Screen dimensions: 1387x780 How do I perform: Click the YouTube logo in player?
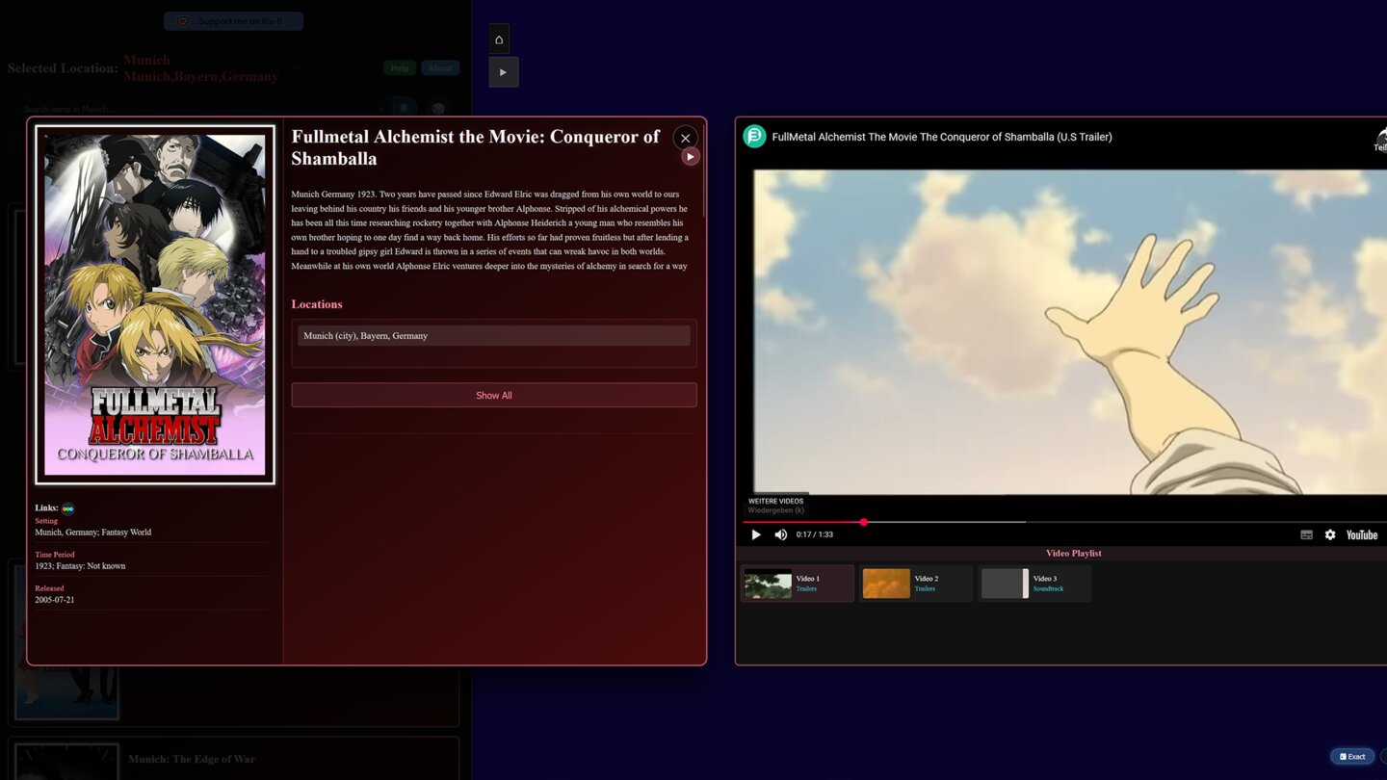(1361, 535)
